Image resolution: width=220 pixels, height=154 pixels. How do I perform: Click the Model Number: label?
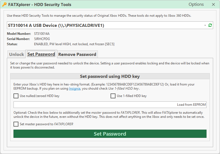pyautogui.click(x=19, y=34)
